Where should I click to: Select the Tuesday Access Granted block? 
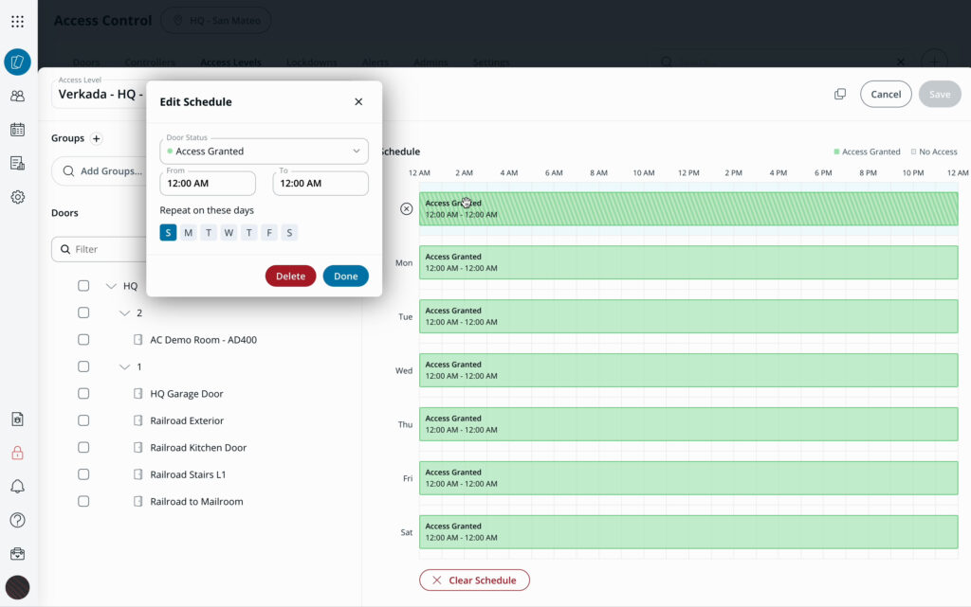[x=687, y=316]
